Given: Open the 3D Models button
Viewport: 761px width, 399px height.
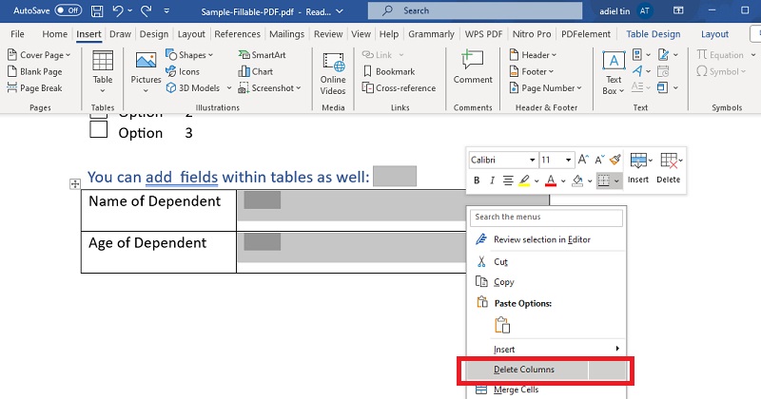Looking at the screenshot, I should (x=193, y=88).
